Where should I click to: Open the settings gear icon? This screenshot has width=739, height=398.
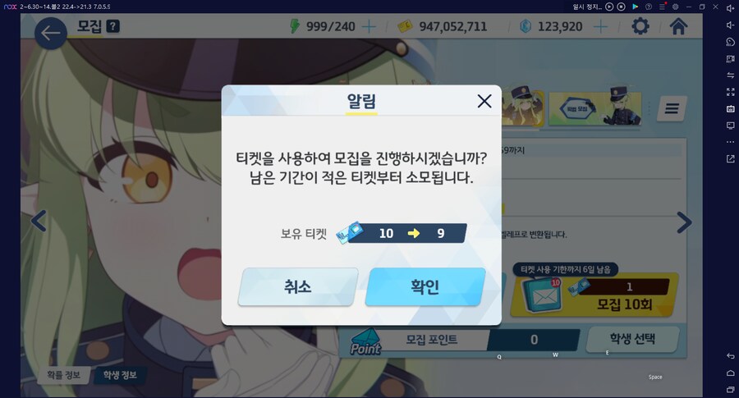pos(640,26)
